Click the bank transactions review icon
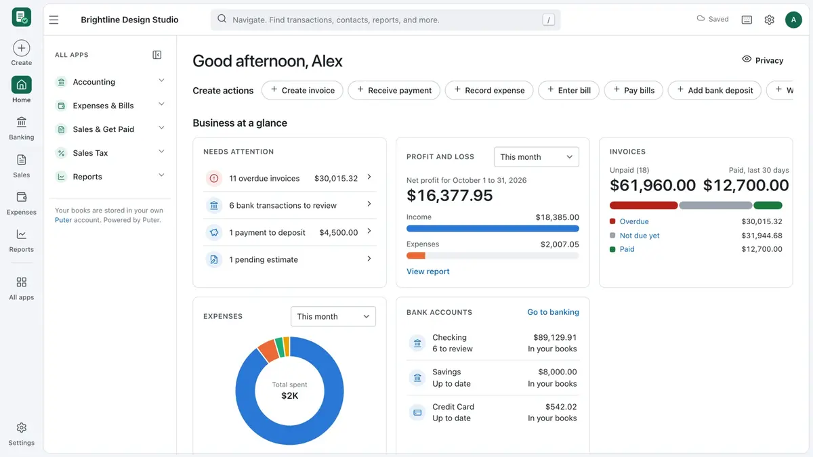 click(214, 205)
